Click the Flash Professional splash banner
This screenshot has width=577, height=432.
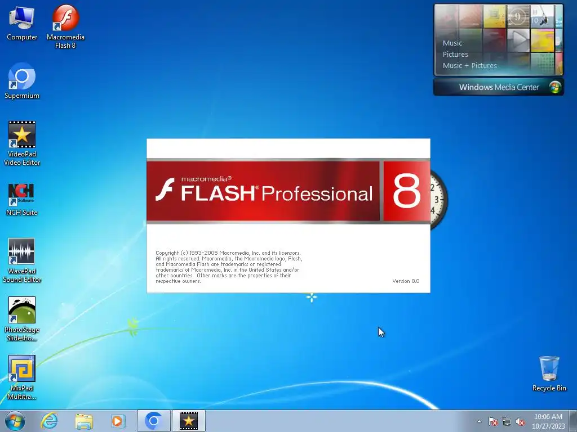tap(263, 191)
